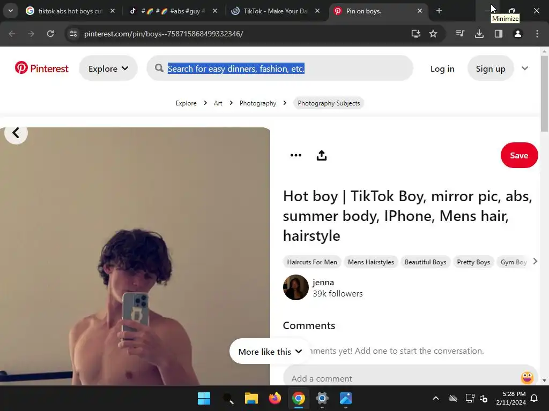Open the media control icon in Chrome toolbar
Viewport: 549px width, 411px height.
460,34
